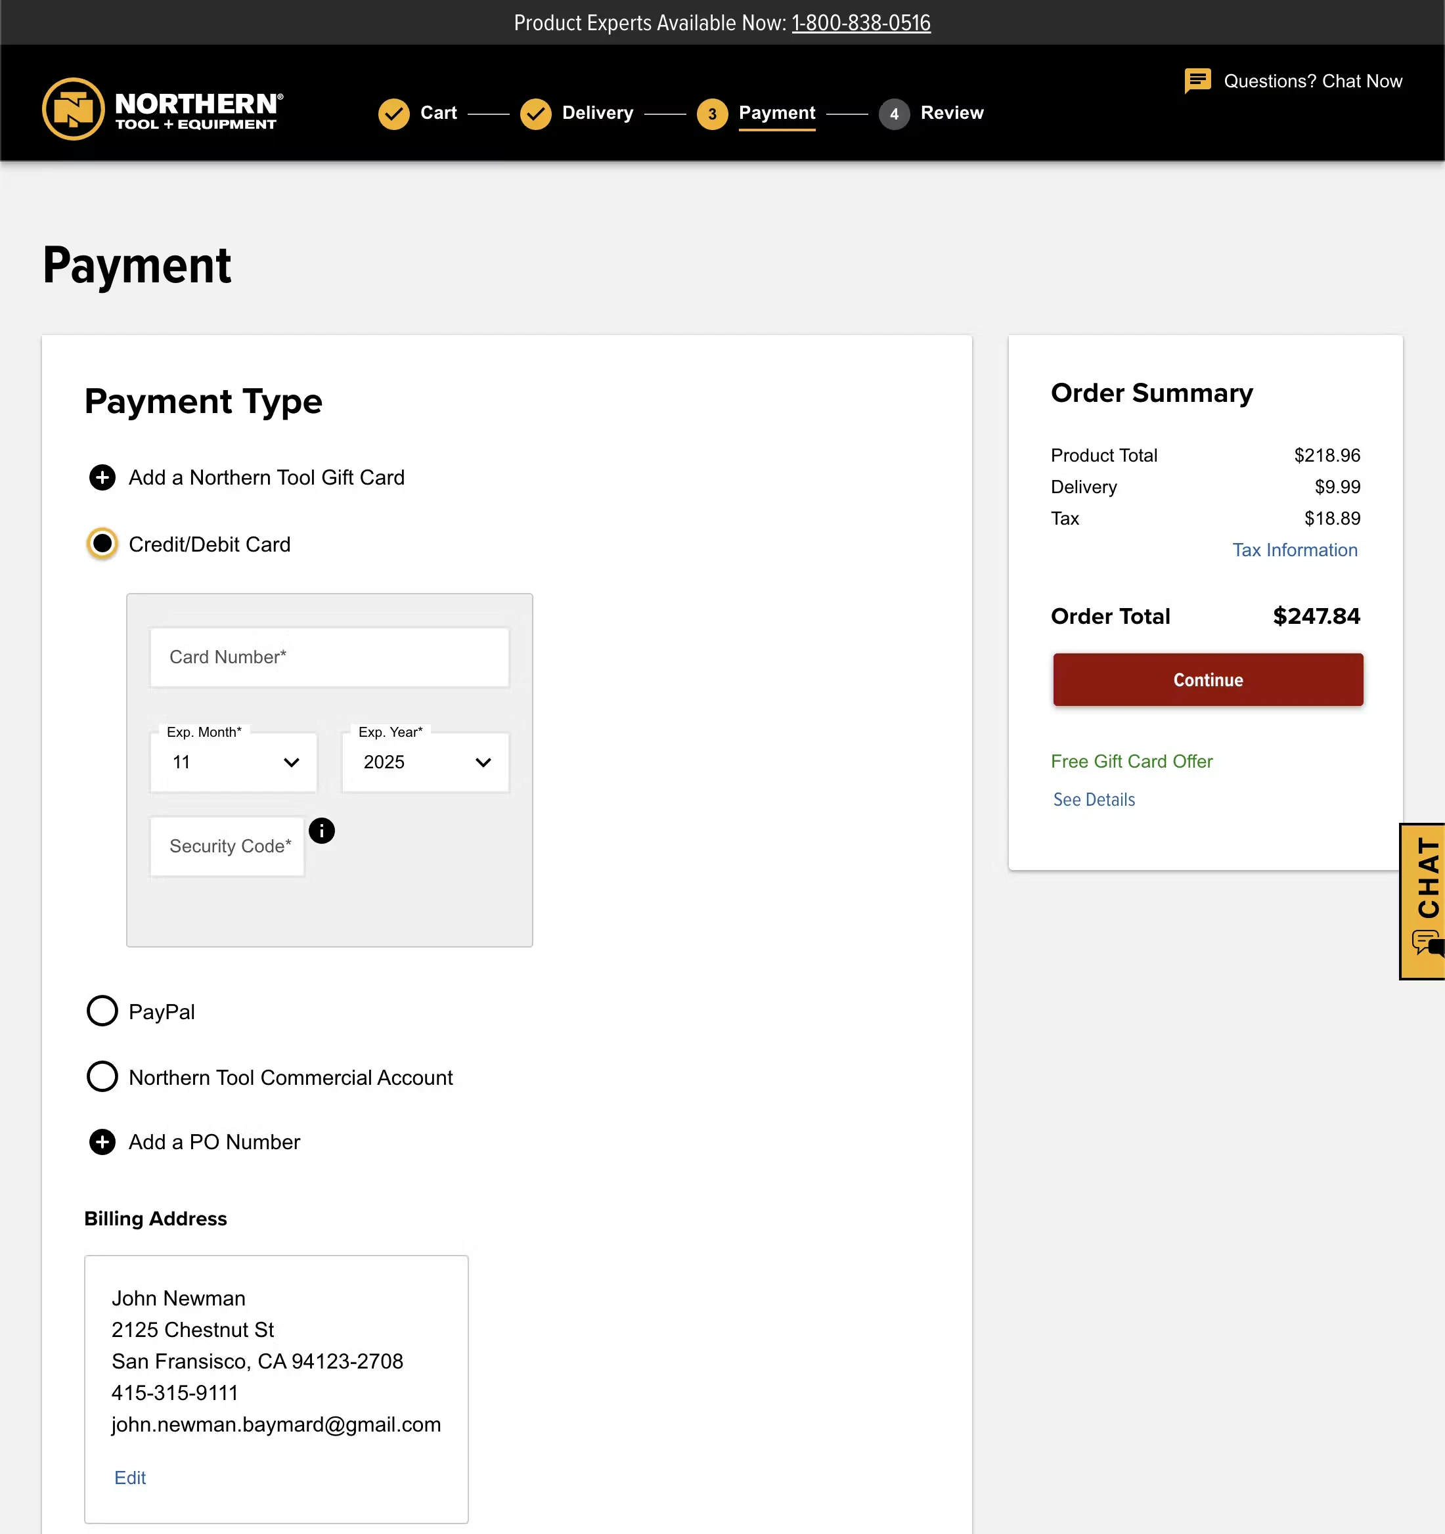Click the Northern Tool logo icon
Viewport: 1445px width, 1534px height.
point(74,109)
